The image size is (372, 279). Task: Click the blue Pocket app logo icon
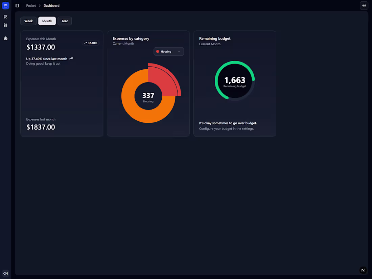pos(5,5)
